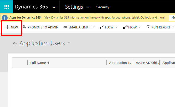Click the Azure AD Obj... column header

[147, 63]
